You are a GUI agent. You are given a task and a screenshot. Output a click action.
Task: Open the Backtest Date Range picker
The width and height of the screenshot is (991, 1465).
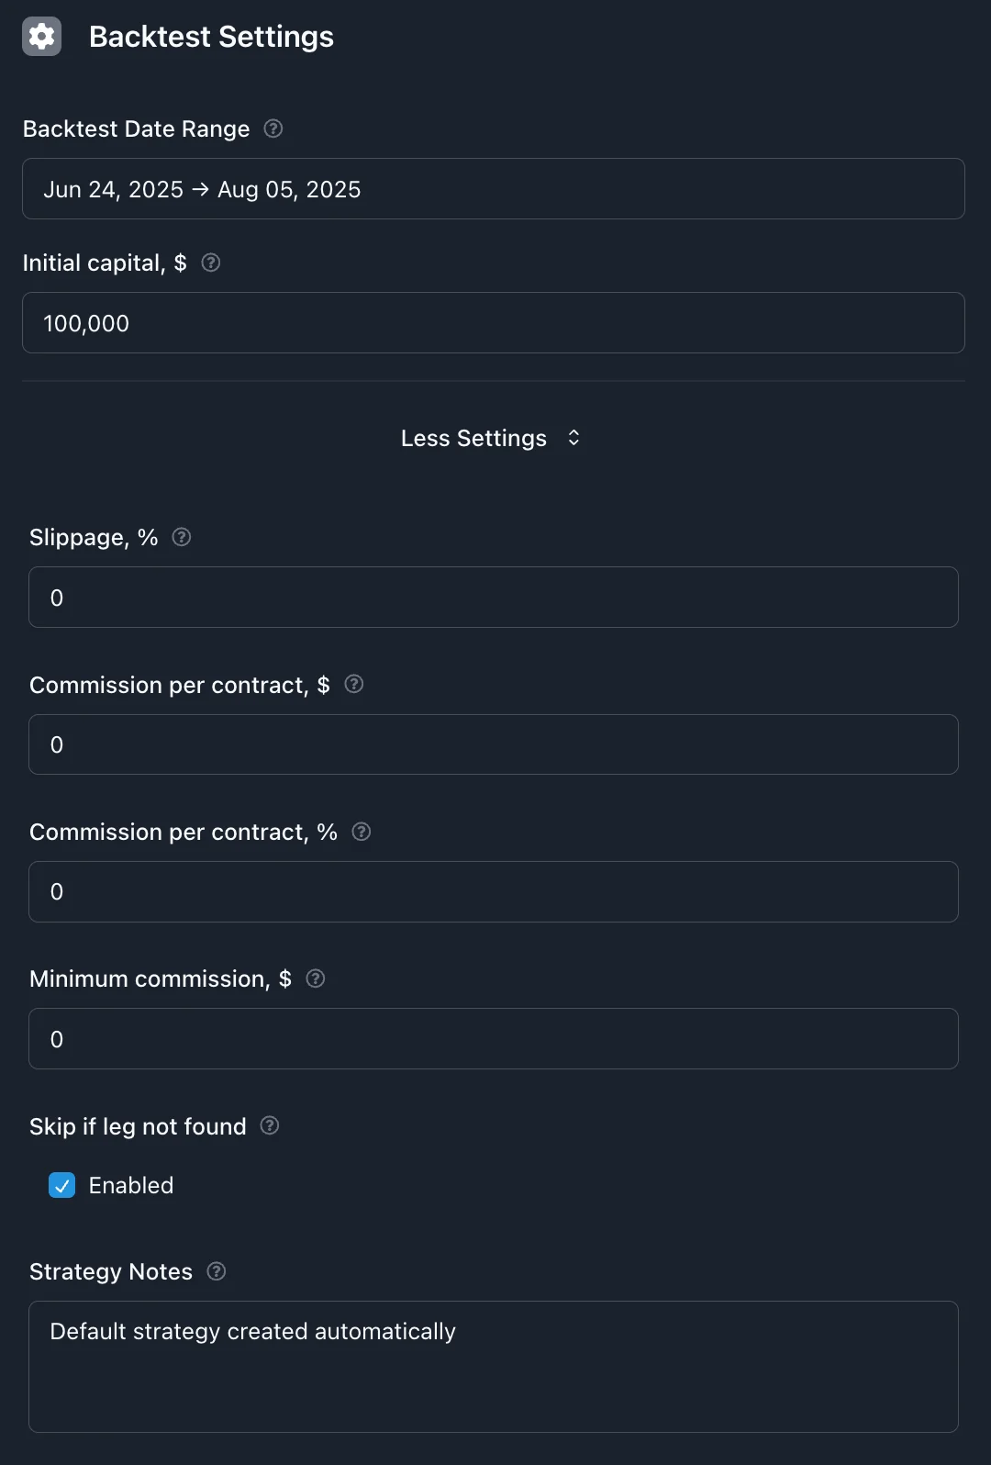pos(494,189)
